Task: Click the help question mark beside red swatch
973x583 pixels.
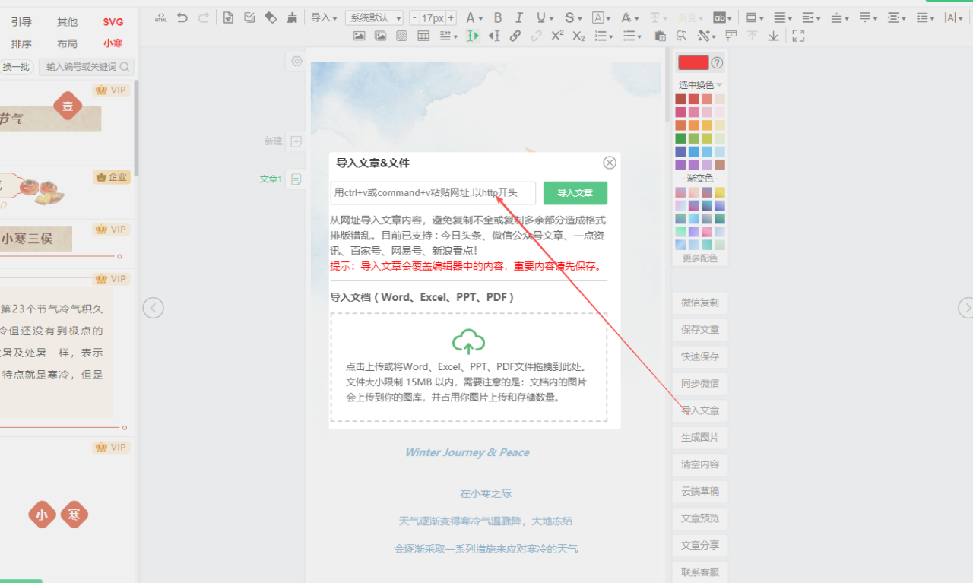Action: pos(716,63)
